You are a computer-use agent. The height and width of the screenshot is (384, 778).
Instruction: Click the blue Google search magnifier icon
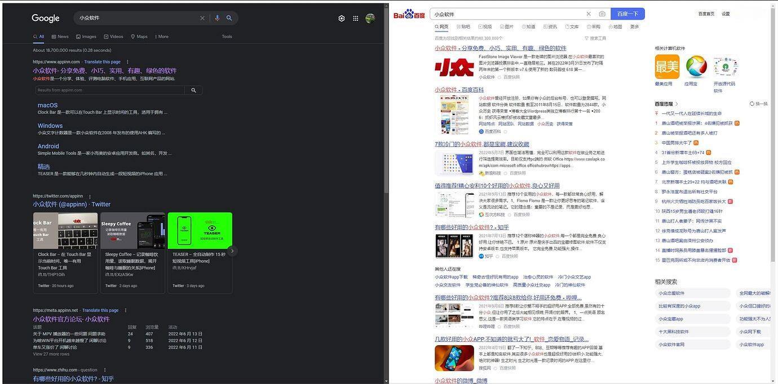[229, 18]
